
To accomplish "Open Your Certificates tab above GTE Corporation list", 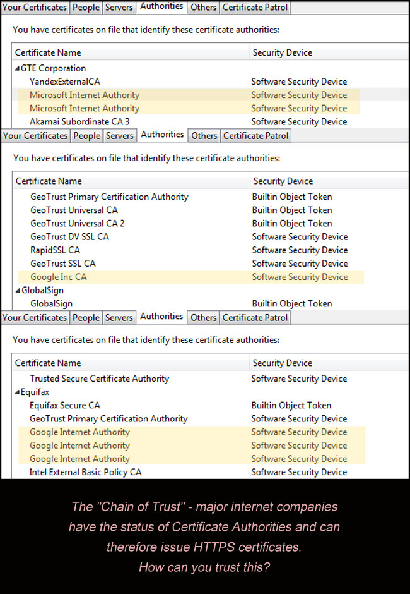I will 35,7.
